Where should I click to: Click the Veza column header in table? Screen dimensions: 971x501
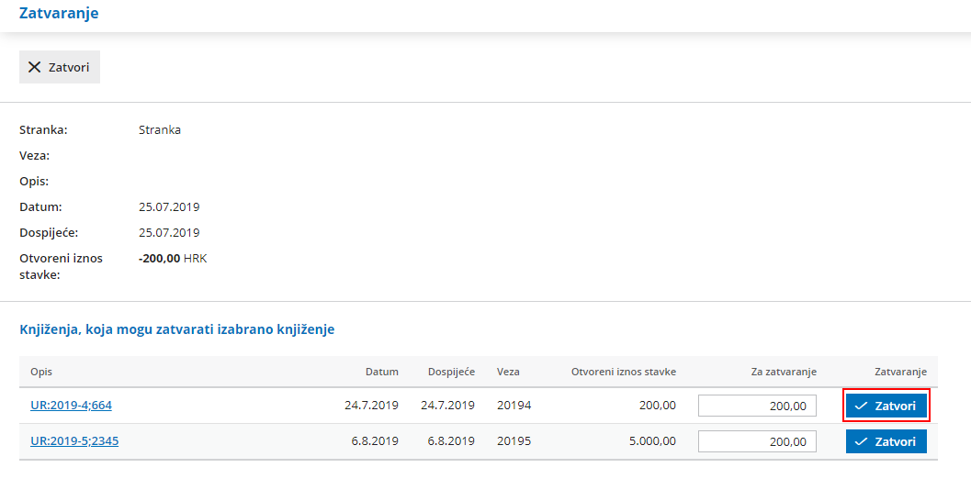pyautogui.click(x=508, y=372)
